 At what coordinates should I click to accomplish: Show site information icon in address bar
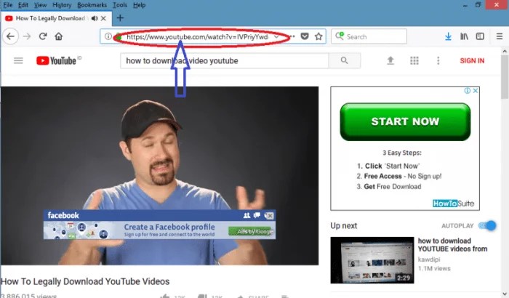point(108,36)
